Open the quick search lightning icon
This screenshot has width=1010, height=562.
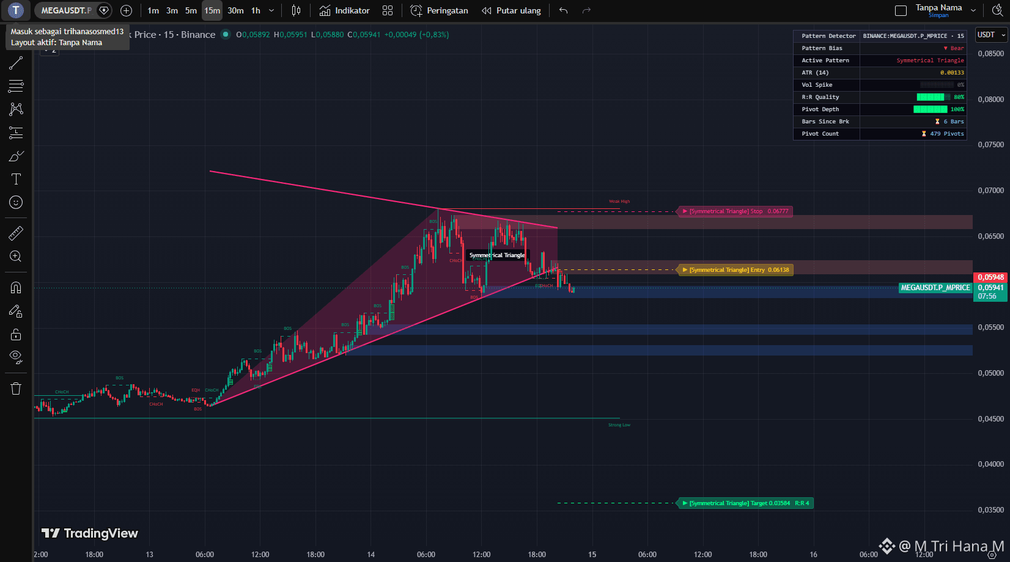point(997,10)
